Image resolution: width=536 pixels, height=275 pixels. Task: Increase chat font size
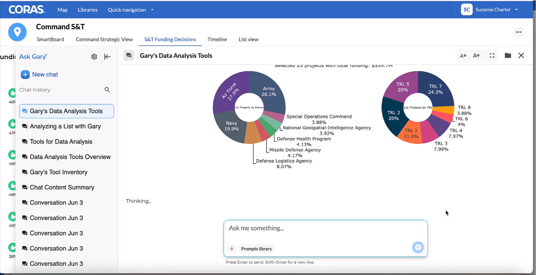tap(477, 55)
